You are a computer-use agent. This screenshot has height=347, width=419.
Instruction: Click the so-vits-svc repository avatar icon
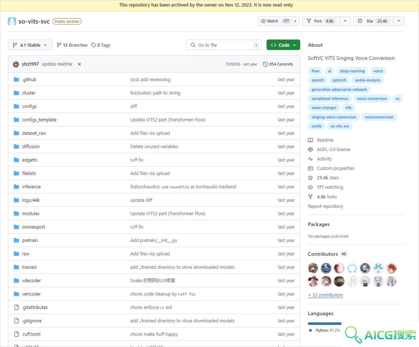pos(12,21)
